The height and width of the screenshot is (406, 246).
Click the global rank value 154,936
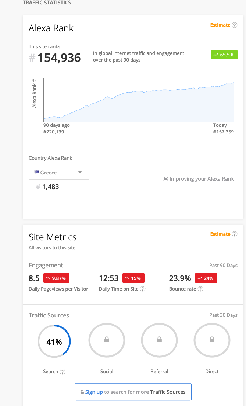coord(59,58)
